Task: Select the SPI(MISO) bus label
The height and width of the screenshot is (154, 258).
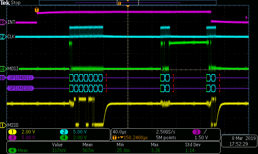Action: click(20, 88)
